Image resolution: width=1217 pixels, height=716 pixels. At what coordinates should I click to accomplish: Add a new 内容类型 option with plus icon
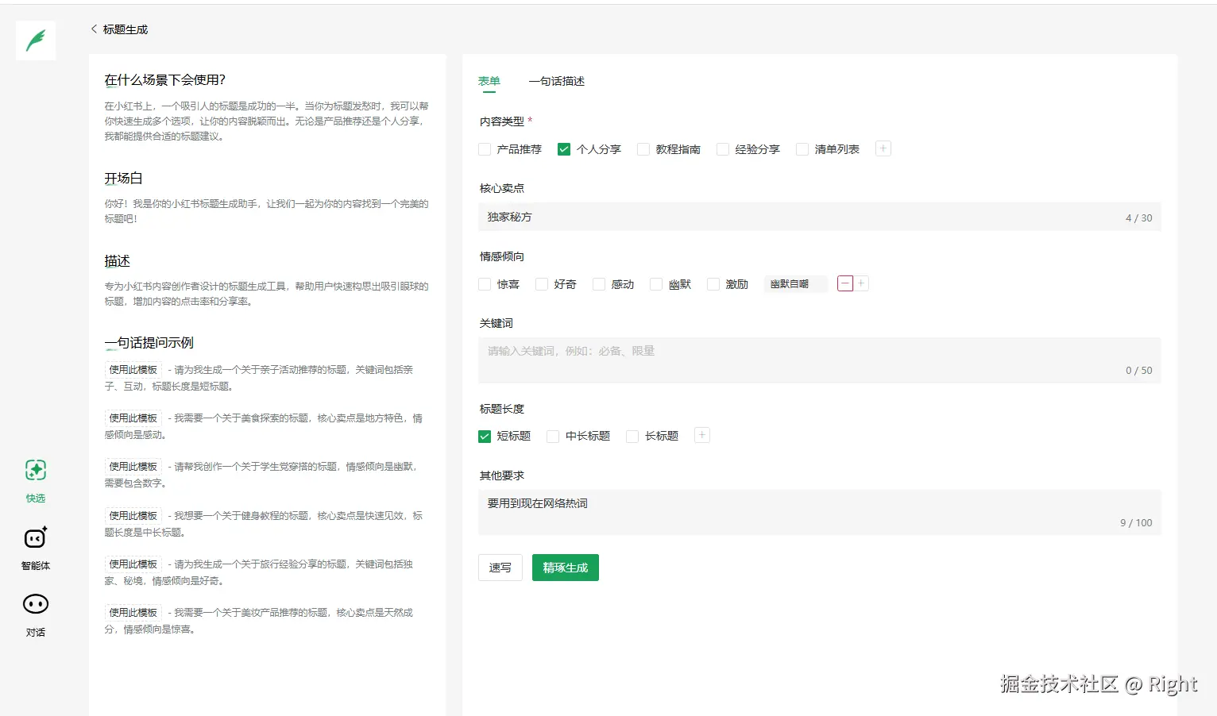point(883,148)
